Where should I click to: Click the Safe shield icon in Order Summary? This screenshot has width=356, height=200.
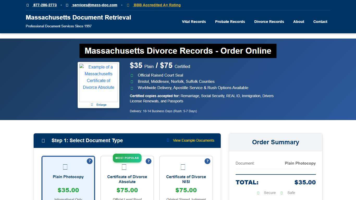(281, 193)
